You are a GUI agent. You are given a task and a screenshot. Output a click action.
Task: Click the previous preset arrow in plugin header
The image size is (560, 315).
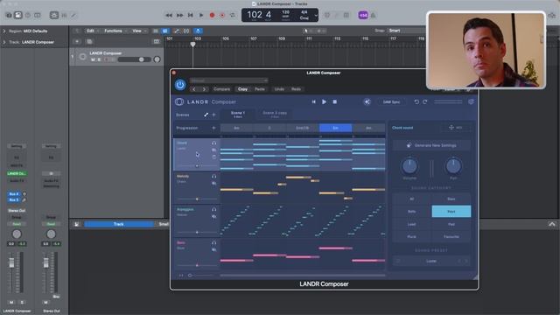point(194,89)
